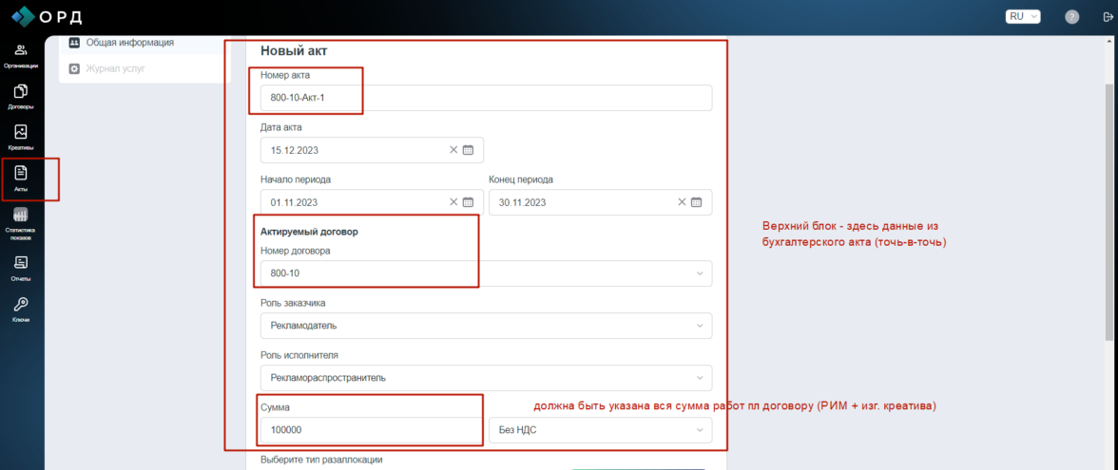Click the Новый акт heading

click(294, 51)
